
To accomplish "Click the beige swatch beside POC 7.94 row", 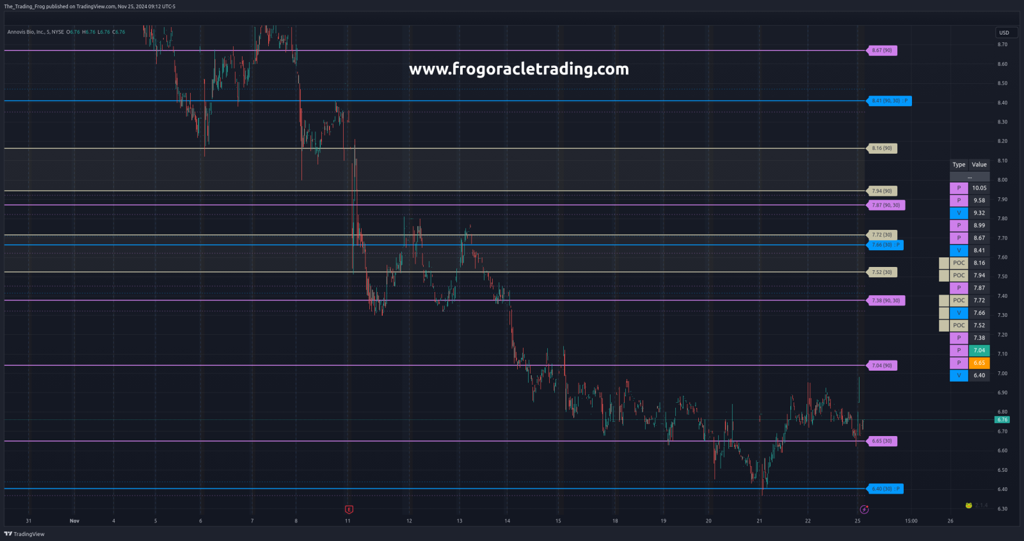I will 944,275.
